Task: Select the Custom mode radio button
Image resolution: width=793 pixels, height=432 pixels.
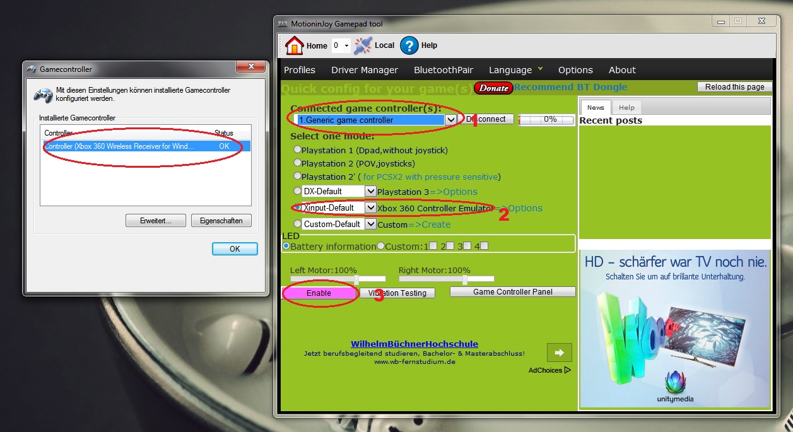Action: (x=297, y=224)
